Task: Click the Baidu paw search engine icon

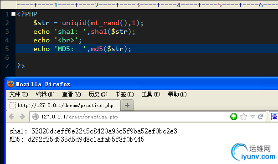Action: (275, 117)
